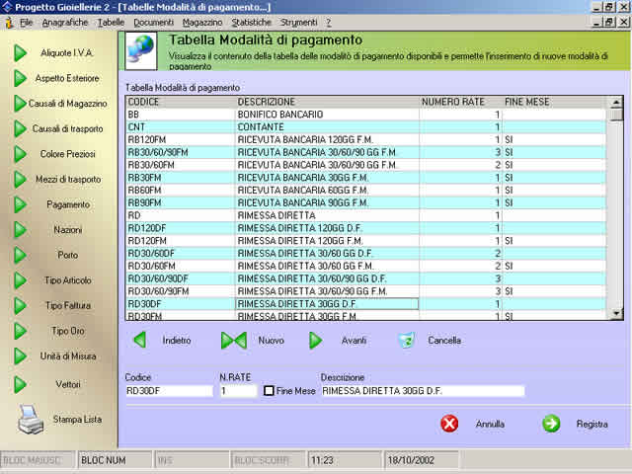The height and width of the screenshot is (474, 632).
Task: Click the red X Annulla icon
Action: (x=449, y=424)
